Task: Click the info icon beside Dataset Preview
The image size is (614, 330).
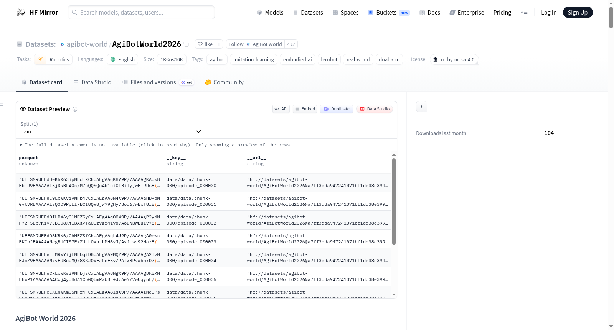Action: coord(75,109)
